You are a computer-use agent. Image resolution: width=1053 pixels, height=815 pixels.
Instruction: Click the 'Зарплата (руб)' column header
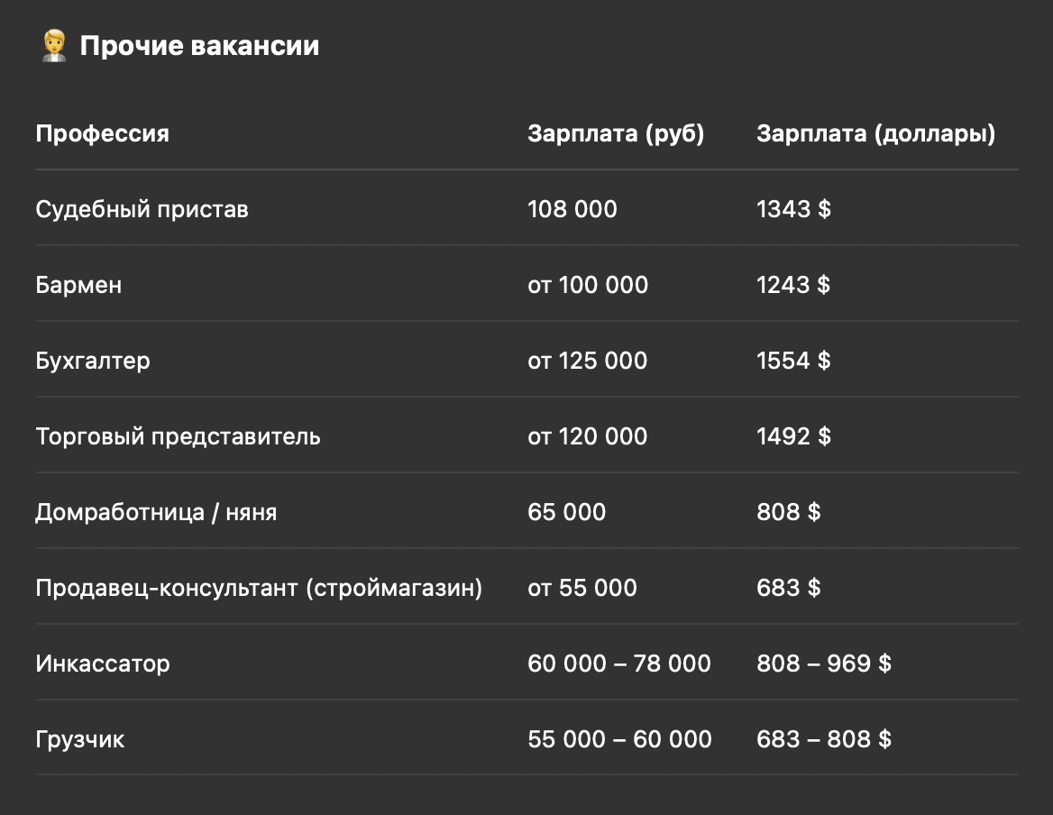coord(616,134)
